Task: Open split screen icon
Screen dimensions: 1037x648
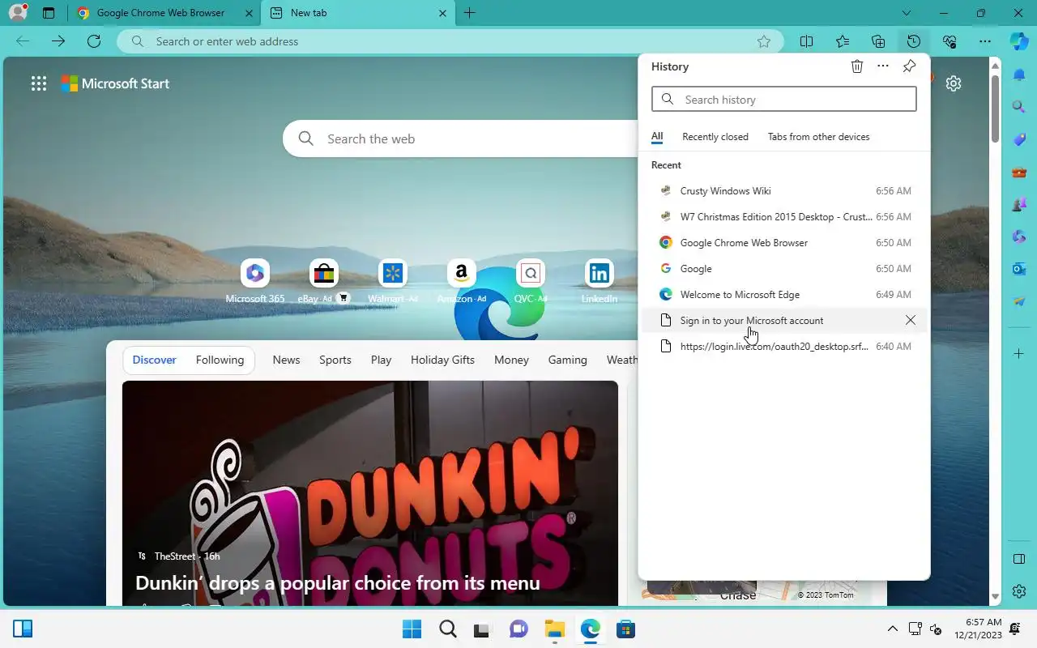Action: (806, 41)
